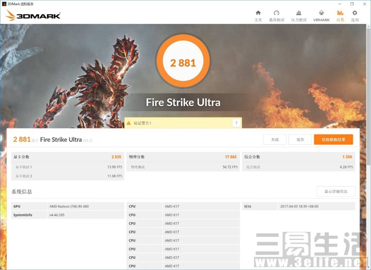Screen dimensions: 371x270
Task: Click the graphics score (显卡分数) header
Action: pyautogui.click(x=21, y=157)
